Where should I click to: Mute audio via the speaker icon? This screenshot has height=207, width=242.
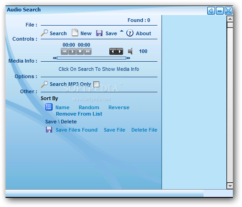coord(130,51)
